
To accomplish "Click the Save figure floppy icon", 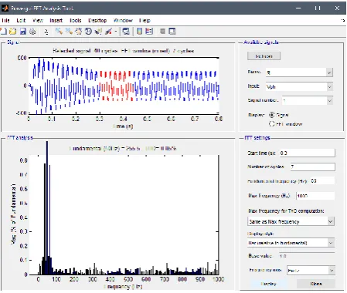I will 23,32.
